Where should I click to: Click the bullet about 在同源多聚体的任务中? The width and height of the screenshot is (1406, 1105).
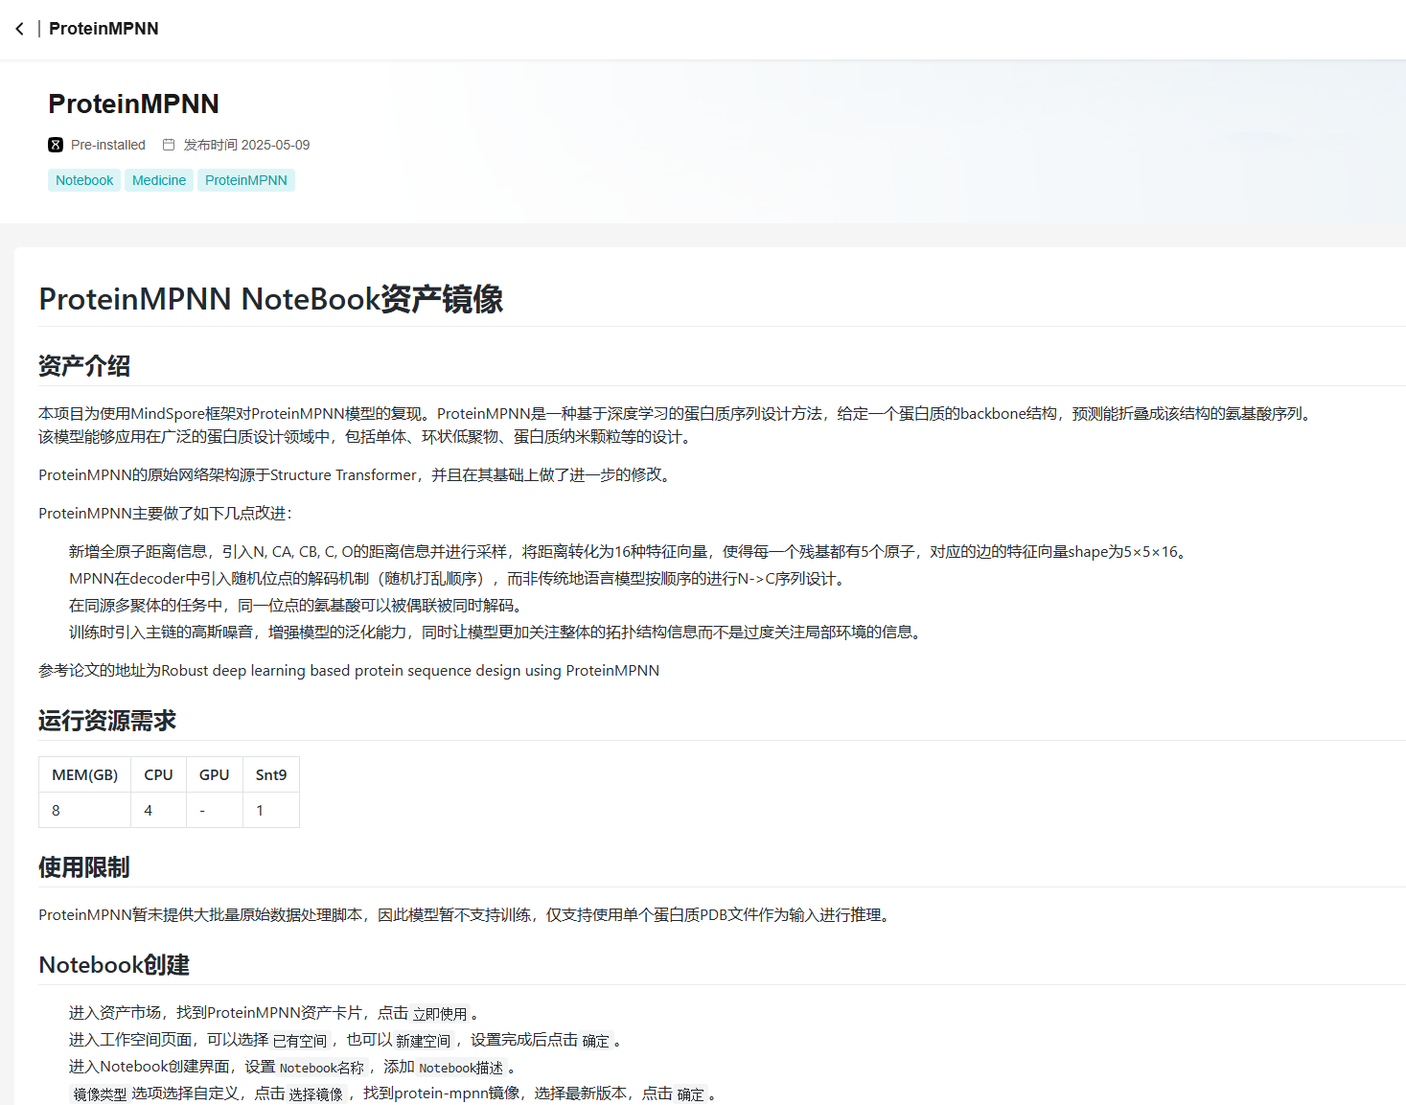(x=298, y=606)
